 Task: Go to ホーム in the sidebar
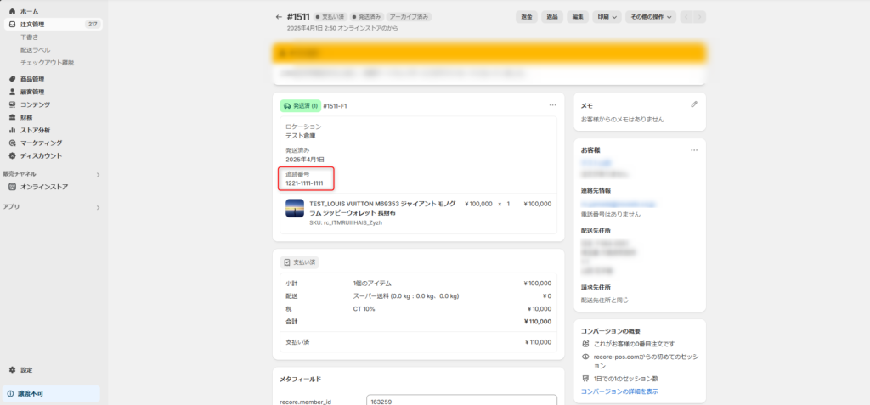[30, 12]
